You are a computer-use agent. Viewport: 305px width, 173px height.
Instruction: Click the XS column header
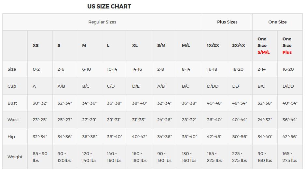pyautogui.click(x=35, y=46)
